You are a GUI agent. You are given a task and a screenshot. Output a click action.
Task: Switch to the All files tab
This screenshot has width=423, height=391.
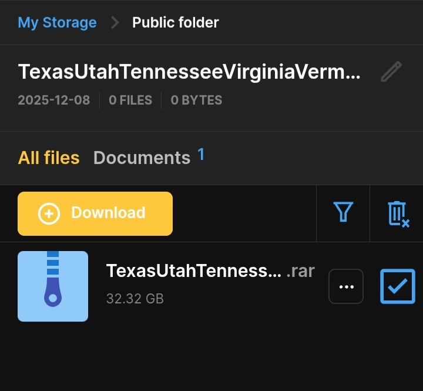tap(49, 158)
